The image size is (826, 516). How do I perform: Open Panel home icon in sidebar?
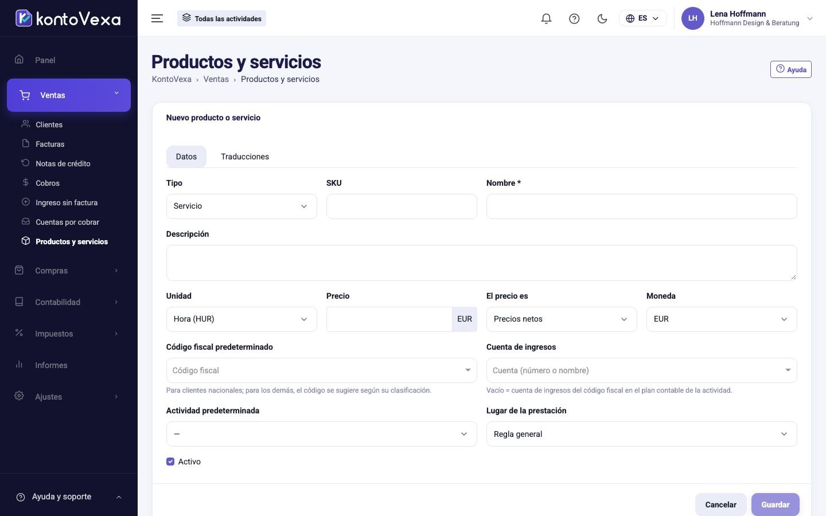point(19,60)
